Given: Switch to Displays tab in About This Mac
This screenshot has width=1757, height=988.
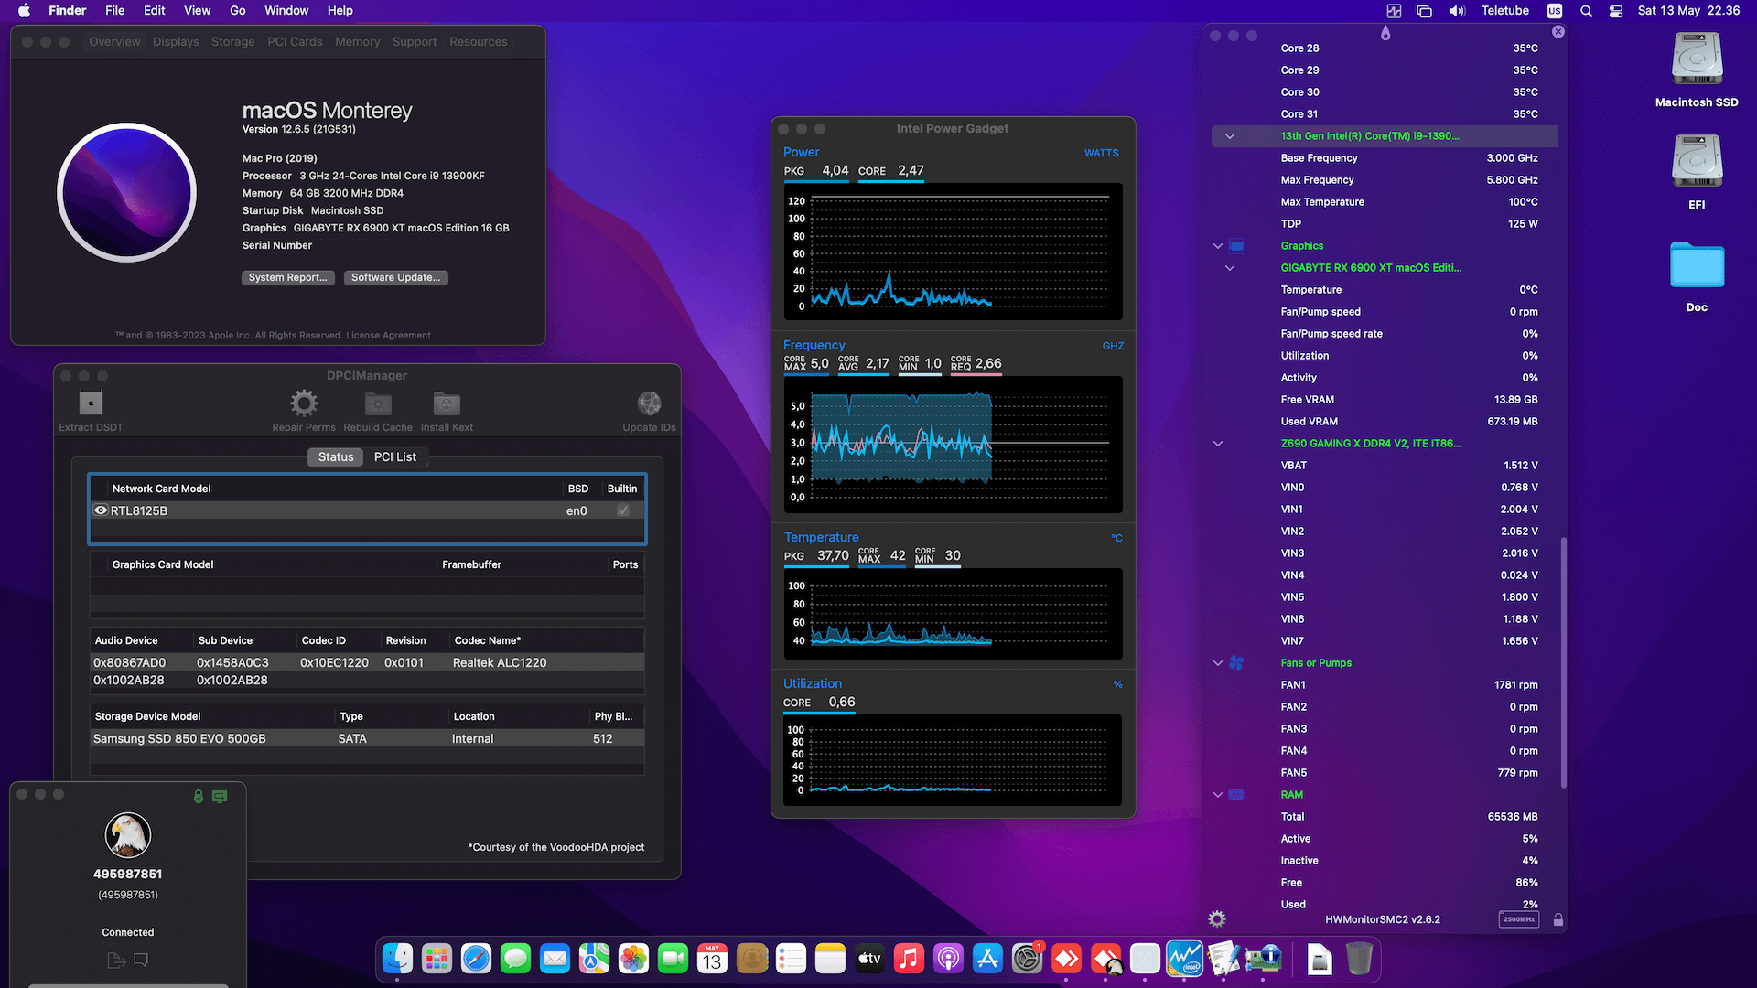Looking at the screenshot, I should (176, 42).
